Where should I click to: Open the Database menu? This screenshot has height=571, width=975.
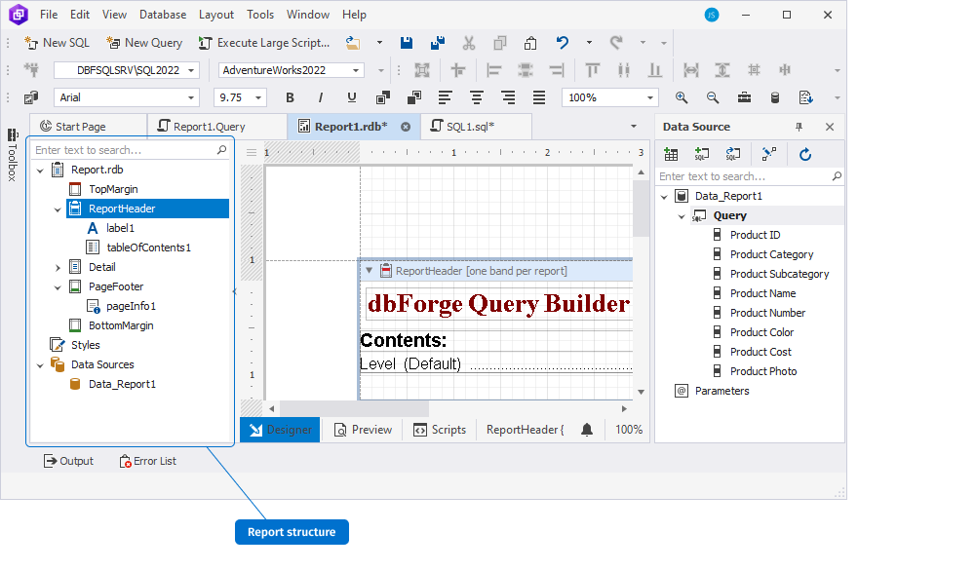[x=163, y=15]
